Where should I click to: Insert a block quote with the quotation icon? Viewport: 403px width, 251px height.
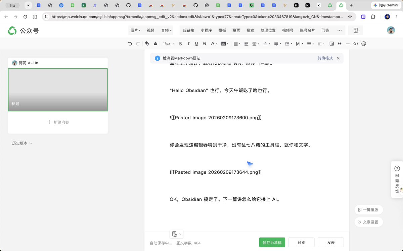[340, 44]
